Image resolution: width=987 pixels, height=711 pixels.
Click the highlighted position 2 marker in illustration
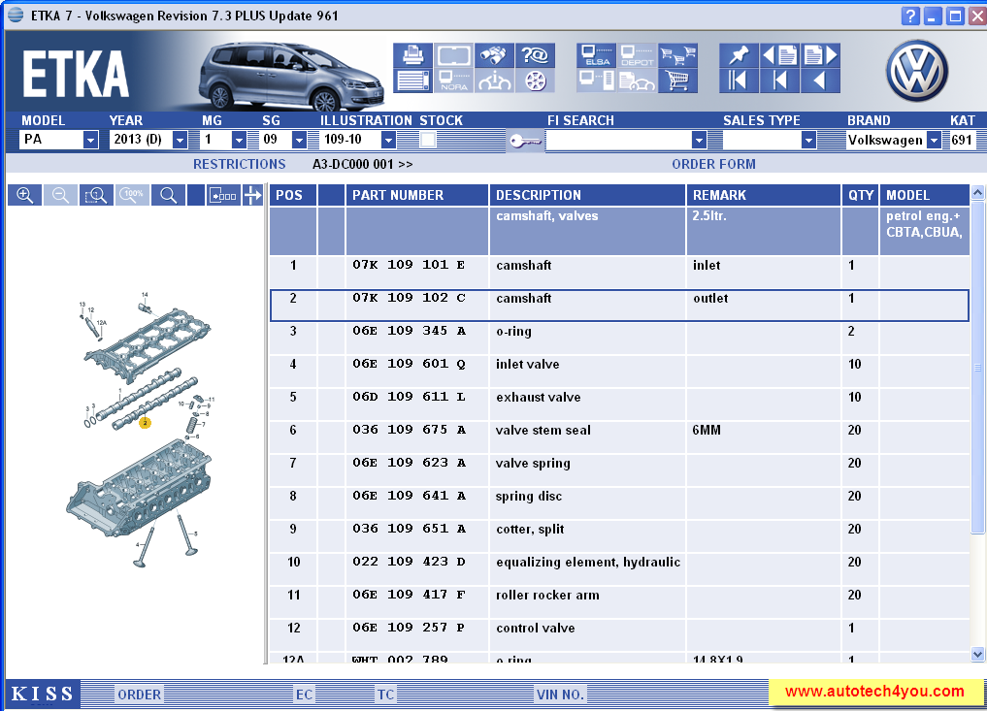click(146, 423)
